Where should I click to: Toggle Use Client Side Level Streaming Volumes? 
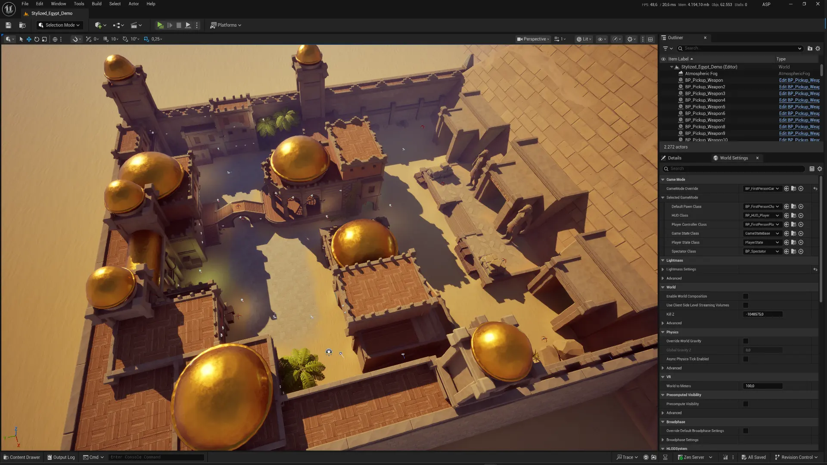click(746, 305)
